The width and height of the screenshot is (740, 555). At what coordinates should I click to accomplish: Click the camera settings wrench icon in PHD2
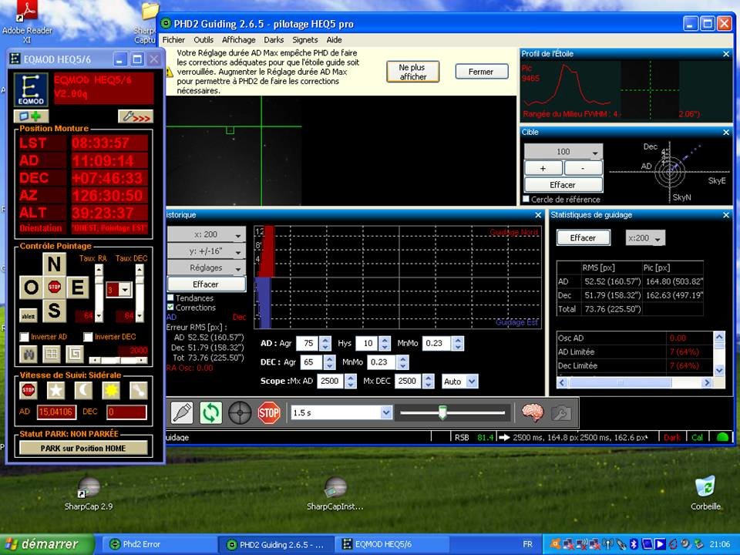(561, 413)
